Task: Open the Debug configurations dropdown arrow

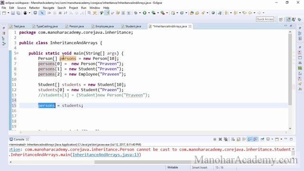Action: click(x=140, y=13)
